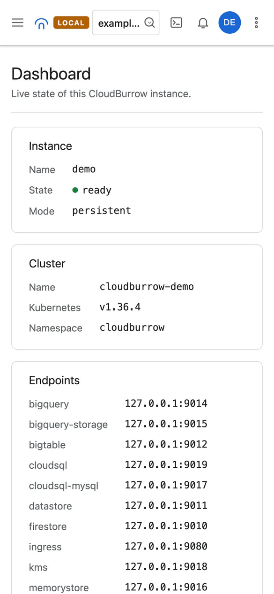The width and height of the screenshot is (274, 594).
Task: Click the search icon in project selector
Action: [149, 23]
